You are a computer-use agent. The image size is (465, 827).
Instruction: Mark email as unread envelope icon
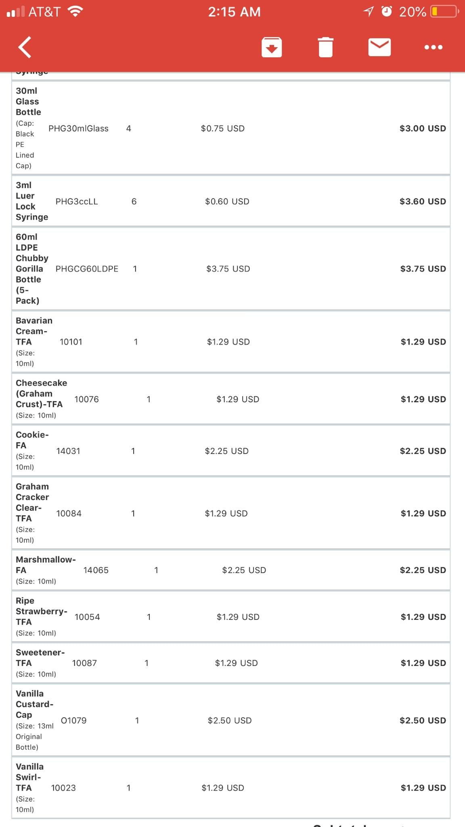point(379,47)
